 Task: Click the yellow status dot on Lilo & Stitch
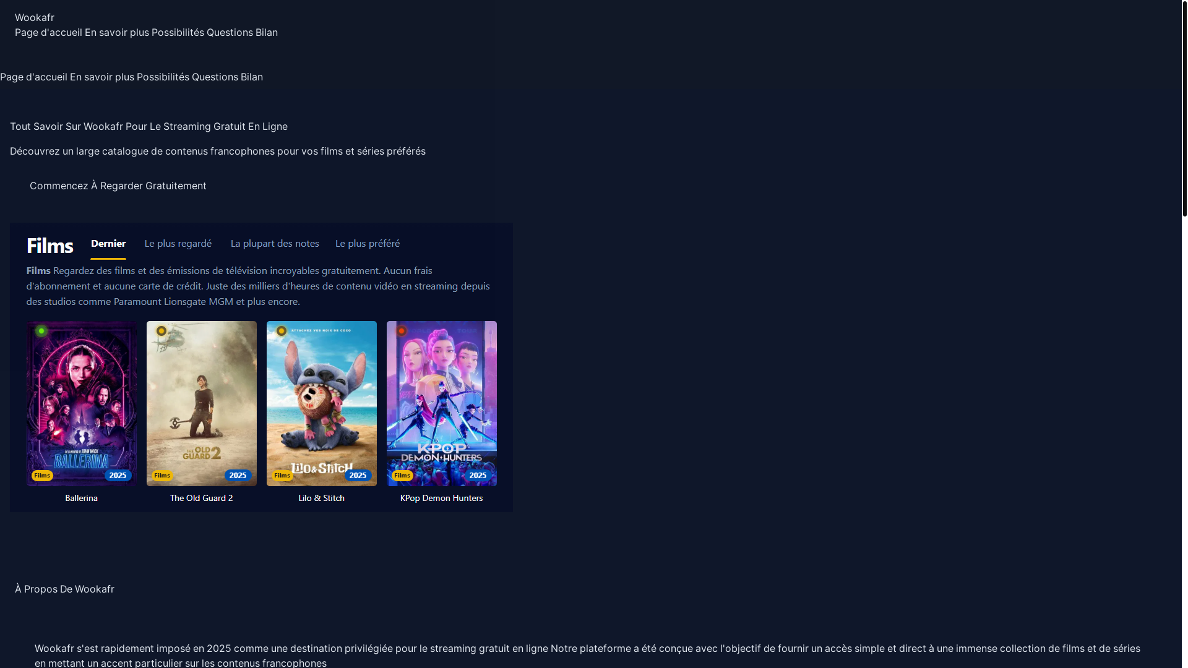tap(282, 331)
